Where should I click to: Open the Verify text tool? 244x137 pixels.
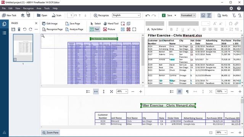(223, 15)
